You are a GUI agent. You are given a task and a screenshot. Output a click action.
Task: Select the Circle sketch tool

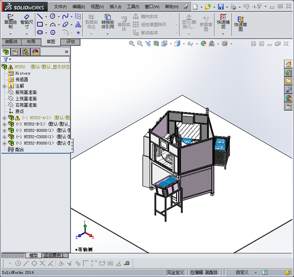53,16
